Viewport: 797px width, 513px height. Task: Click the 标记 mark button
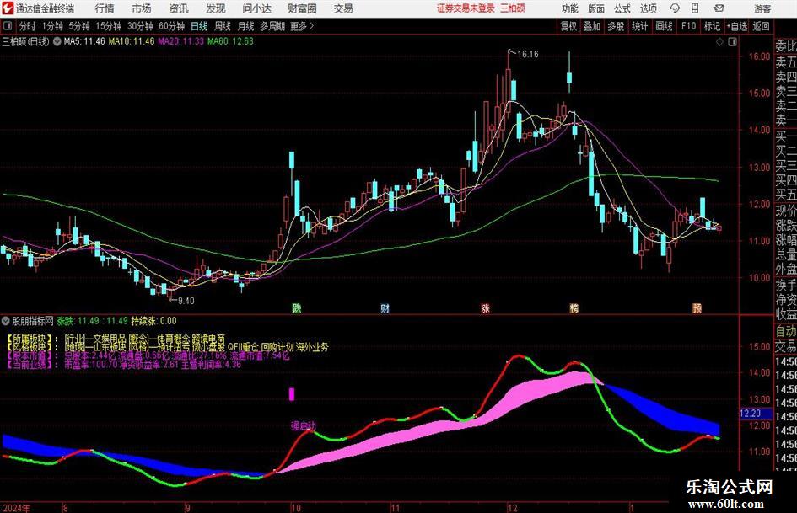[712, 26]
